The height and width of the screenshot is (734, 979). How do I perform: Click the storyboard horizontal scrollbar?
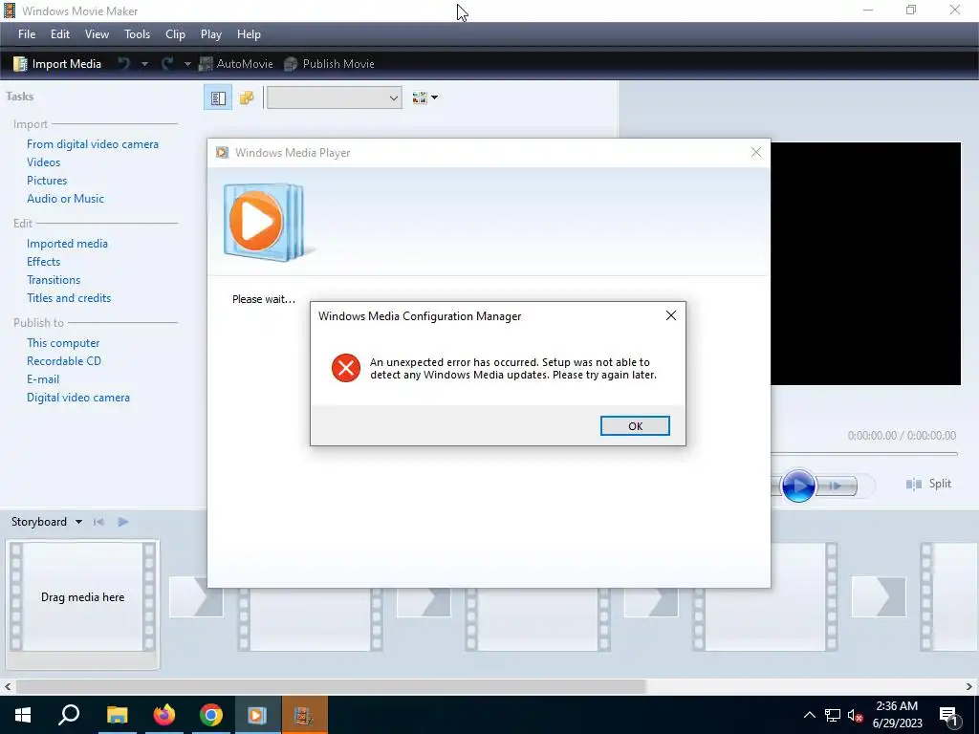[331, 686]
